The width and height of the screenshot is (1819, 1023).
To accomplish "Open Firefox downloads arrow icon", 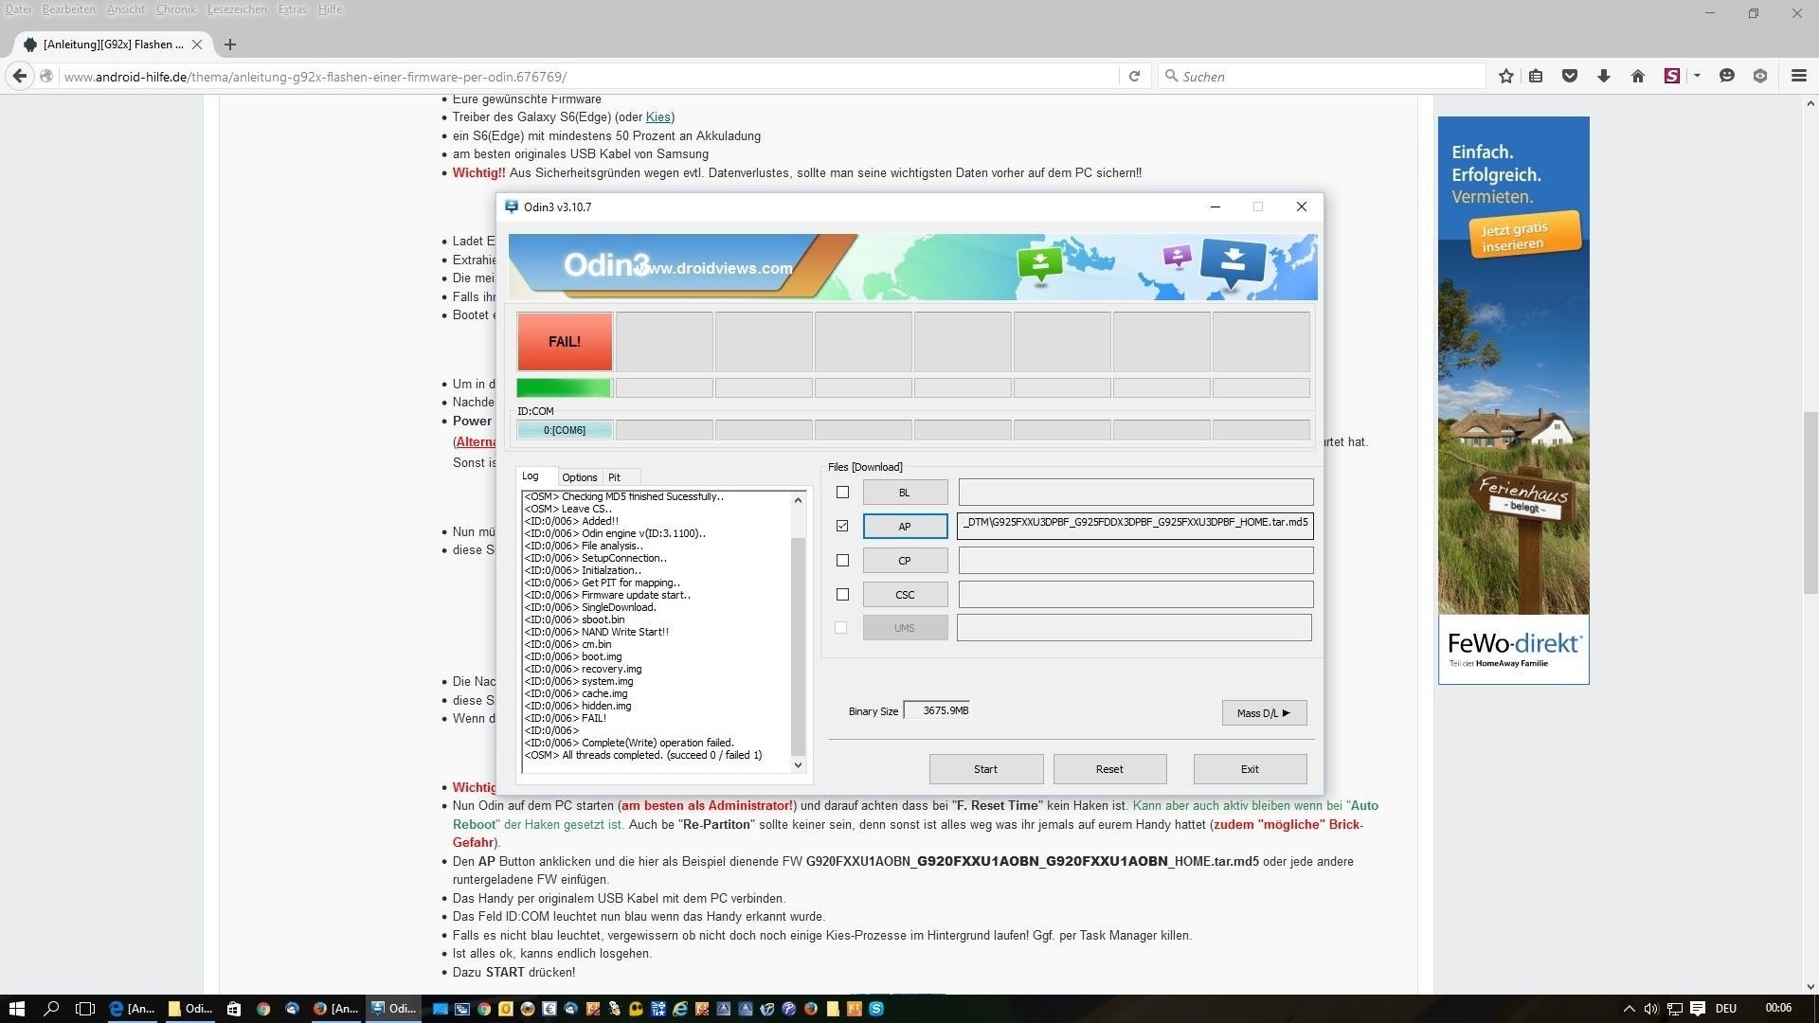I will 1604,76.
